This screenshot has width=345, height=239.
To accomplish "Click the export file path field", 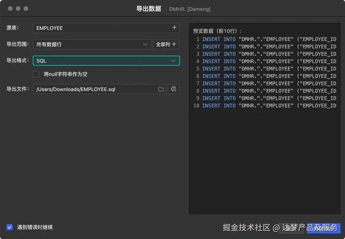I will click(99, 89).
